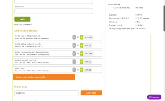Click the Coupon code applied successfully banner
The height and width of the screenshot is (101, 165).
(44, 77)
